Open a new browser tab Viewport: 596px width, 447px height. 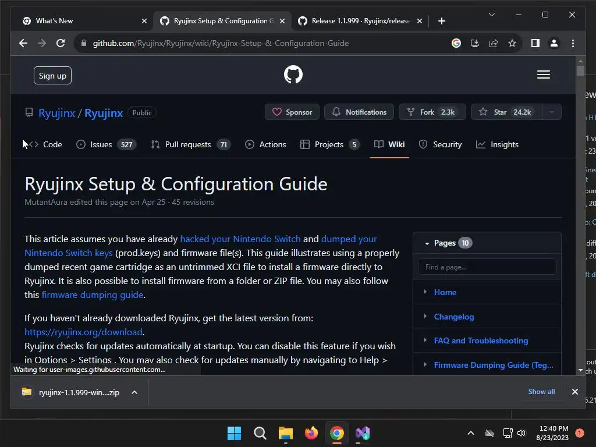coord(441,21)
